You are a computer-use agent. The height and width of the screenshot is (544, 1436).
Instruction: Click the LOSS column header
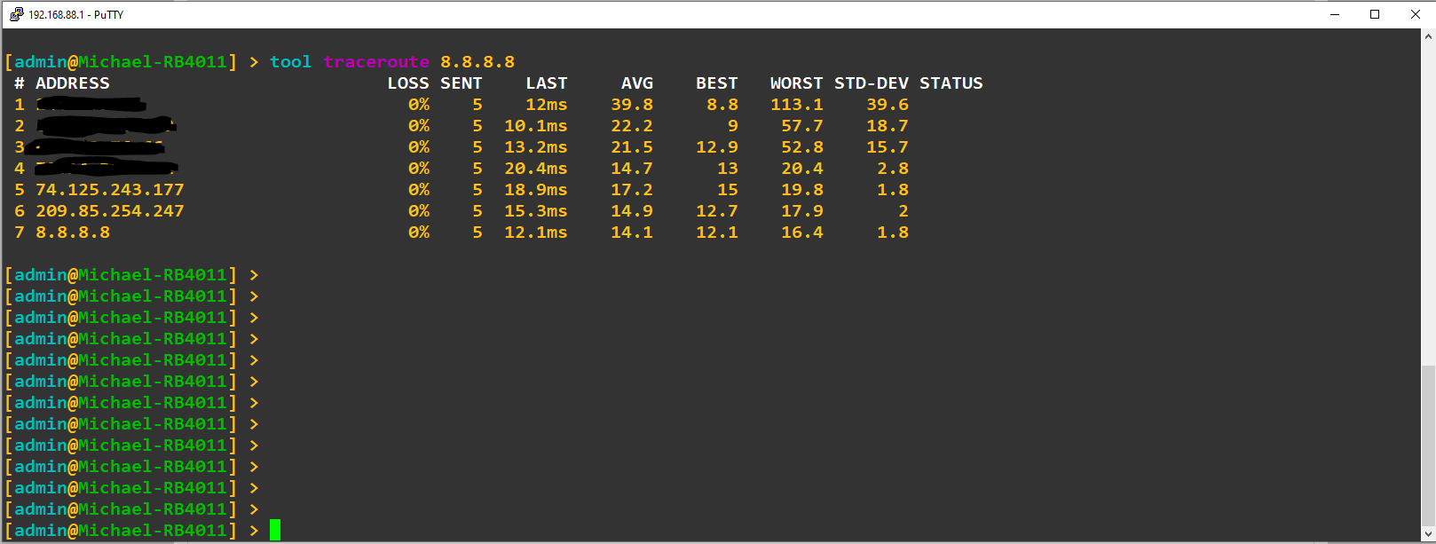point(408,83)
